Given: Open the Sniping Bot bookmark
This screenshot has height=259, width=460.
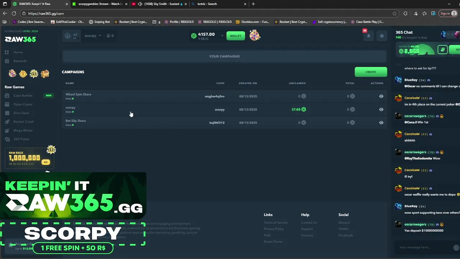Looking at the screenshot, I should pos(99,22).
